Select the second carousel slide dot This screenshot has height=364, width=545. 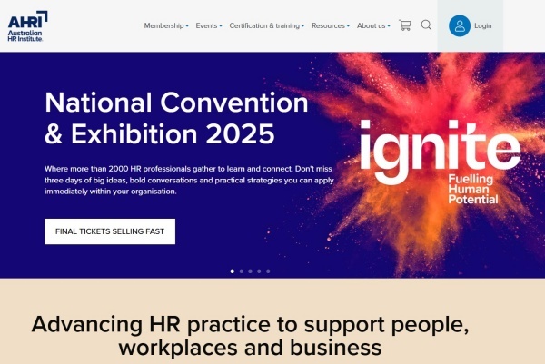coord(242,271)
